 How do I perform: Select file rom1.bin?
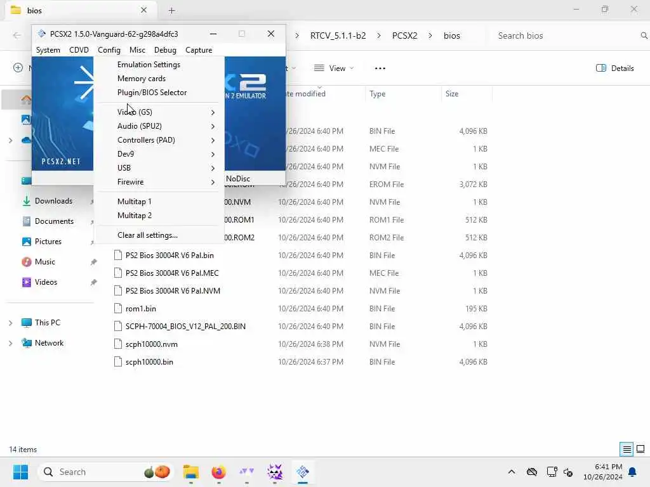[x=140, y=309]
